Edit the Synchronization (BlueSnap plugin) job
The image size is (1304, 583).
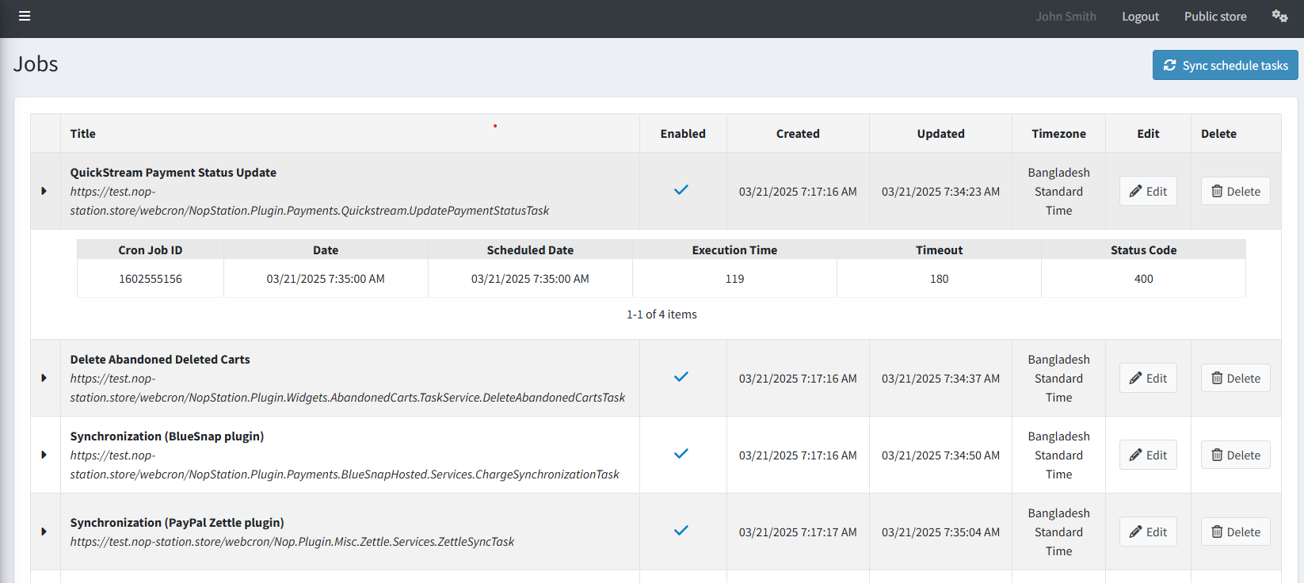tap(1148, 455)
